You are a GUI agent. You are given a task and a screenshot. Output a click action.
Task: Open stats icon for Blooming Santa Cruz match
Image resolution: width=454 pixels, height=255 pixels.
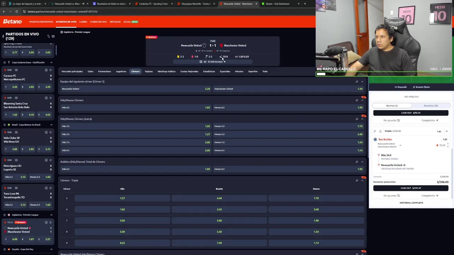pos(46,98)
